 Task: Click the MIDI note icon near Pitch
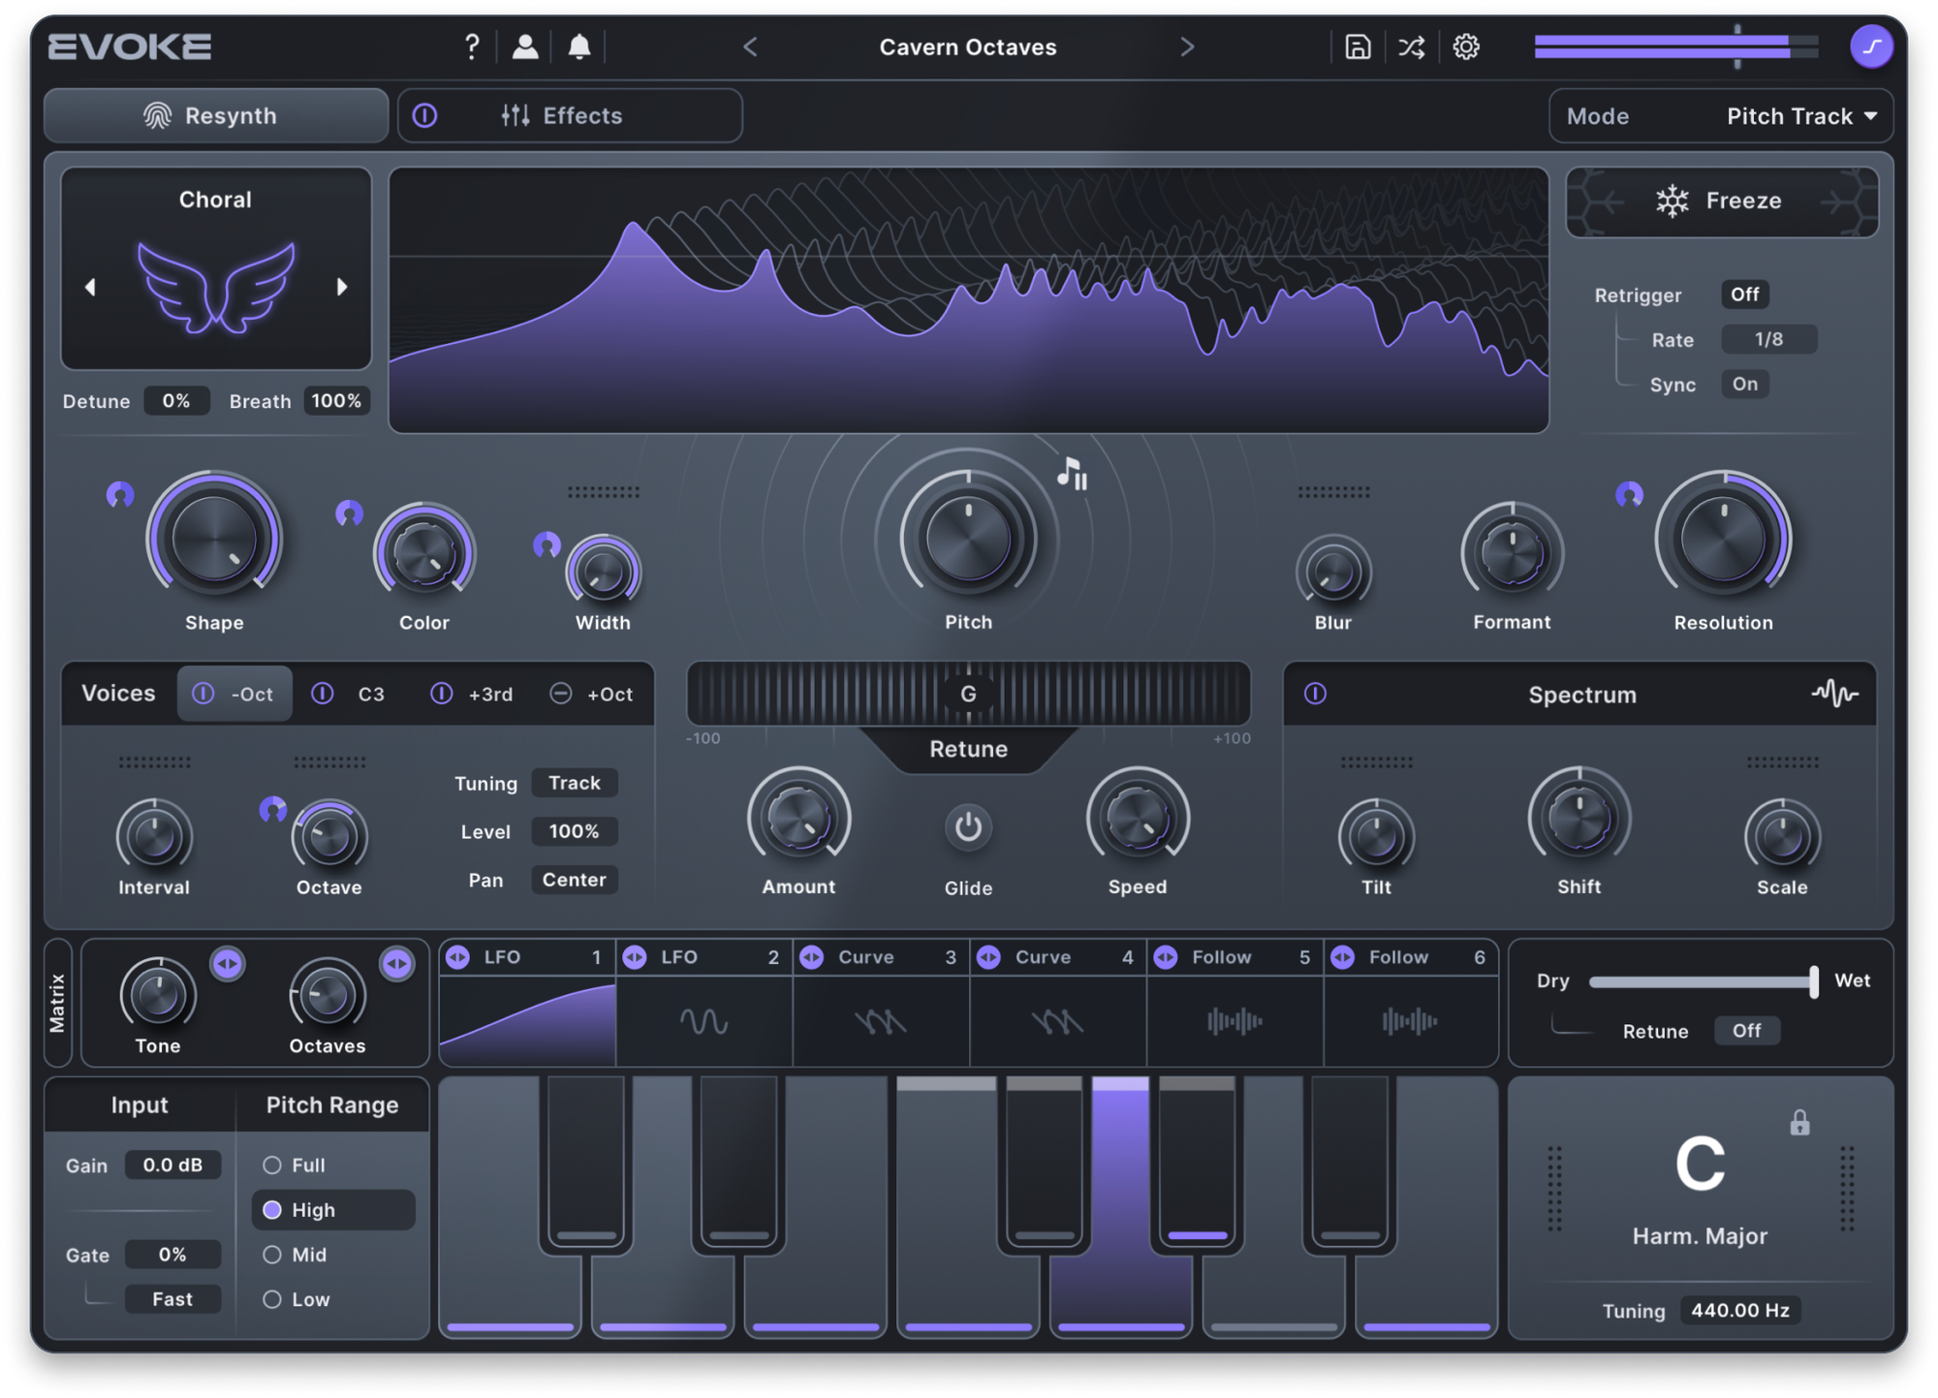(1072, 474)
